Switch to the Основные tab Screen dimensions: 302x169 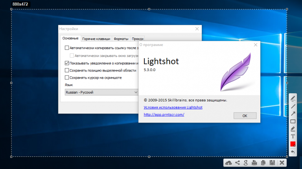(x=70, y=38)
